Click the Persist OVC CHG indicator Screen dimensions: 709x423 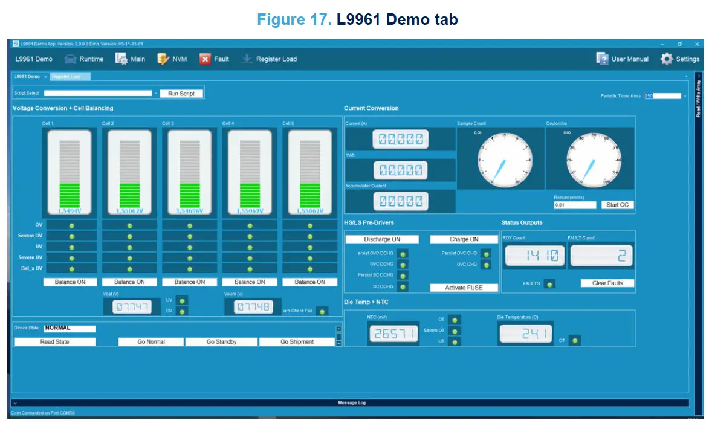coord(486,254)
